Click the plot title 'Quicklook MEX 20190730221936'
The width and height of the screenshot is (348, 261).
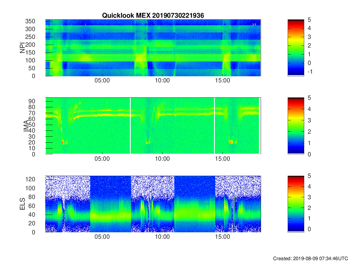click(x=153, y=16)
